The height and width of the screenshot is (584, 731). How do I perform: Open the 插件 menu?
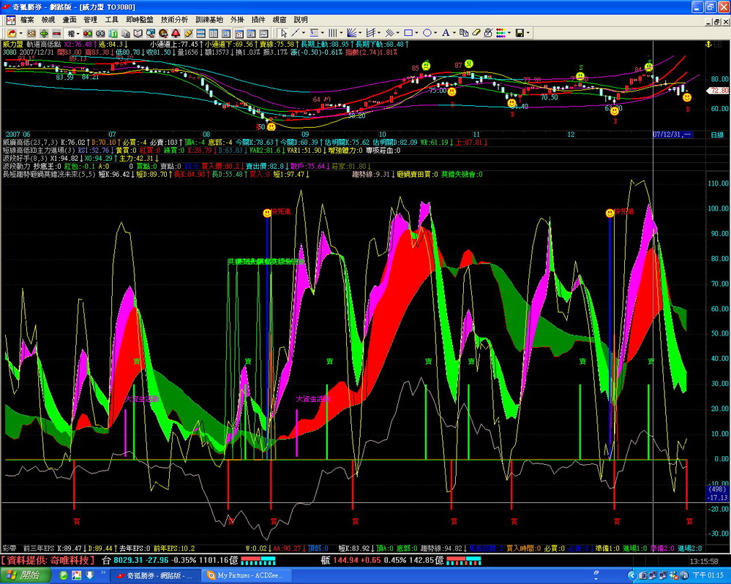tap(258, 20)
